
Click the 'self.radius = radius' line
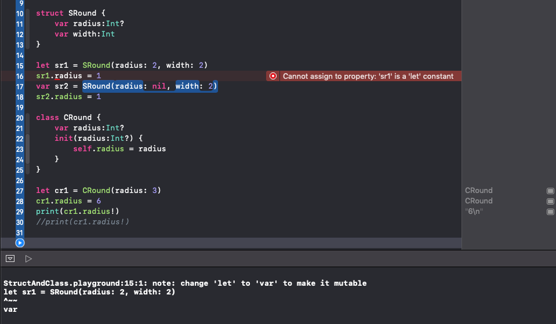click(119, 148)
